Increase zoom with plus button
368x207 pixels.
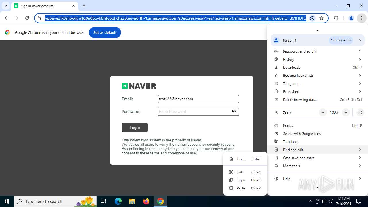coord(346,112)
